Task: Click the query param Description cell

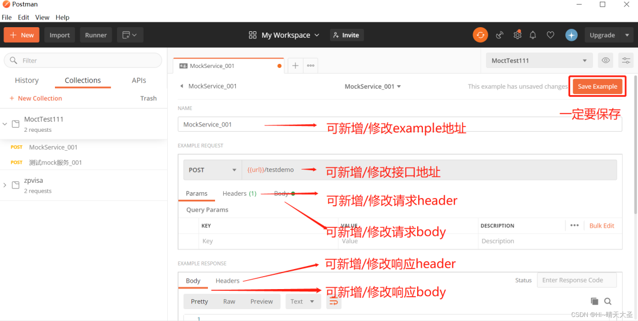Action: [x=550, y=241]
